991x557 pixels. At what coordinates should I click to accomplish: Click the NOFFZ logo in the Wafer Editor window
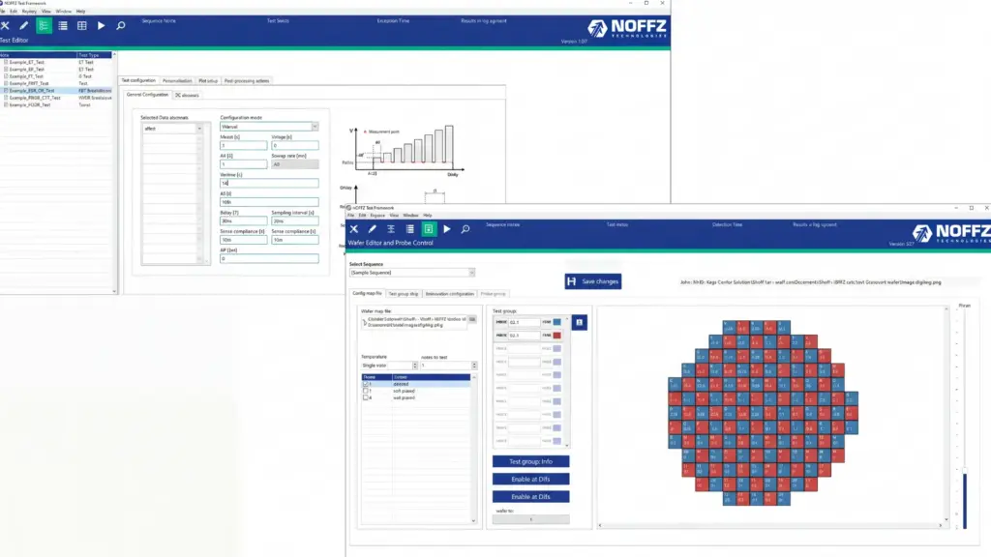coord(951,232)
